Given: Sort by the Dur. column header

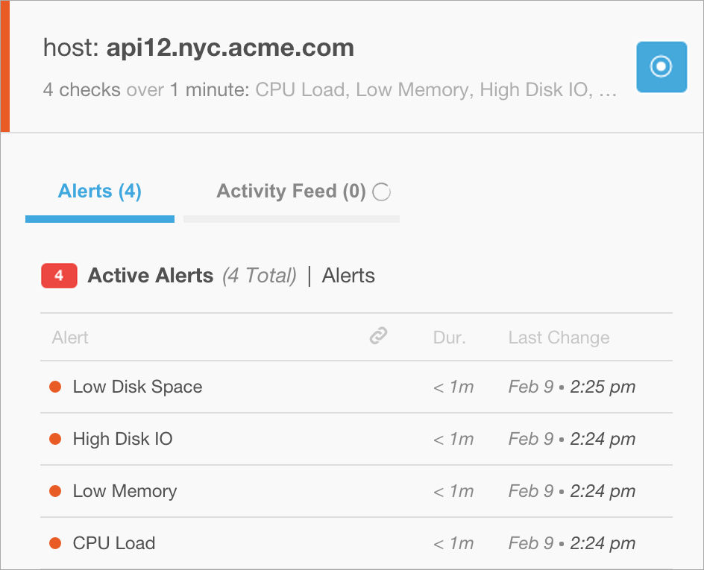Looking at the screenshot, I should click(449, 338).
